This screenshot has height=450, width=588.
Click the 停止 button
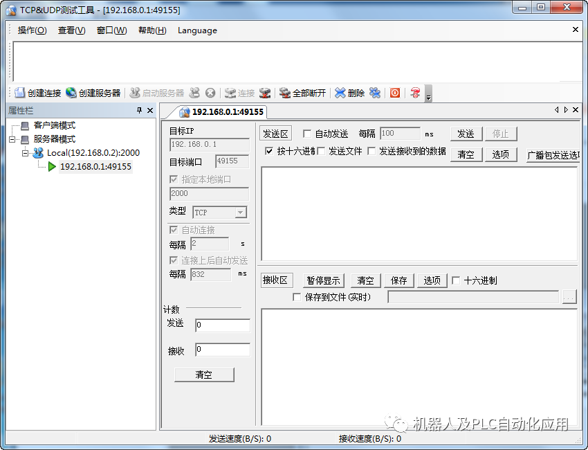[501, 134]
